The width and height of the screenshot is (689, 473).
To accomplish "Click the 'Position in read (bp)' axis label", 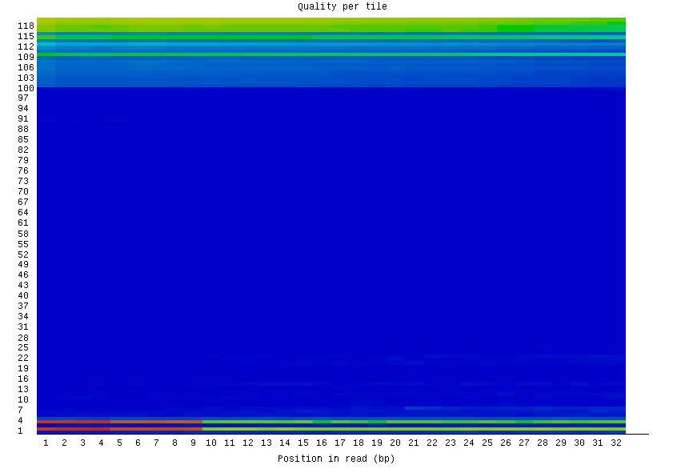I will (x=336, y=459).
